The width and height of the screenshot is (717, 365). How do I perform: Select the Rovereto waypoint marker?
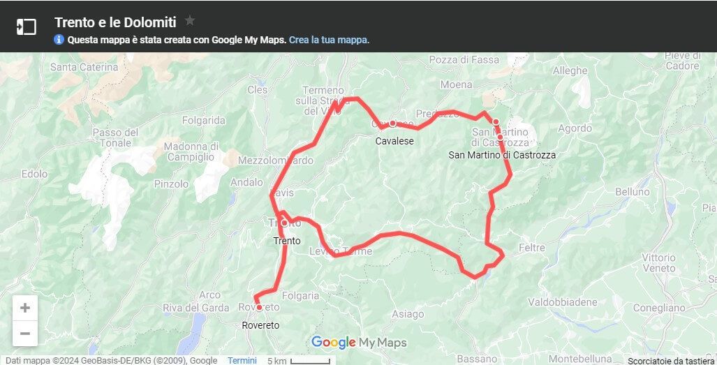point(259,308)
